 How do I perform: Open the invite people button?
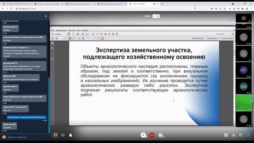[x=233, y=135]
